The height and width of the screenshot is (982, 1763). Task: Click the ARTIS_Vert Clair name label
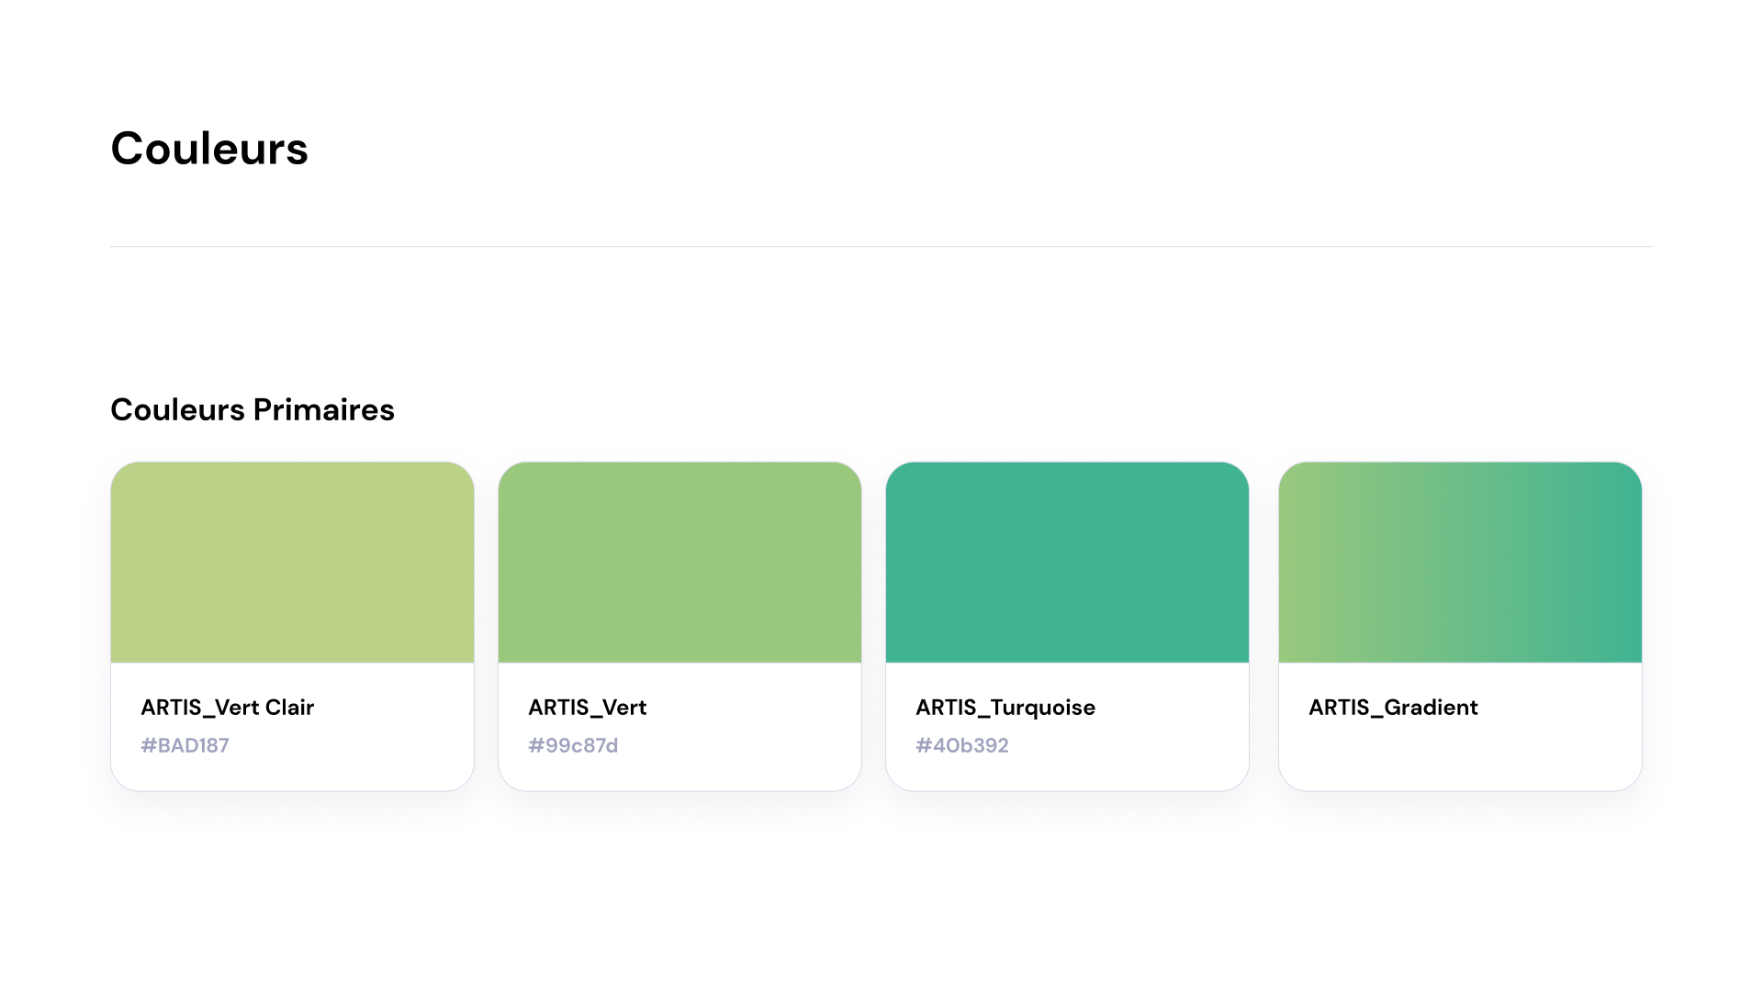coord(227,708)
